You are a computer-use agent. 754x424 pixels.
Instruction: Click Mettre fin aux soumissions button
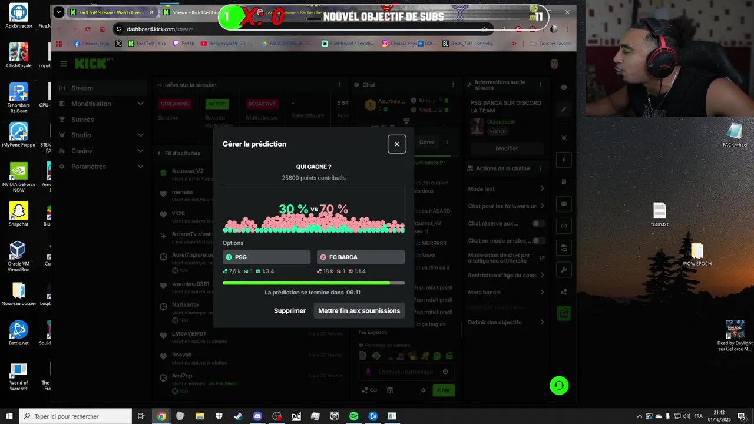(x=359, y=311)
